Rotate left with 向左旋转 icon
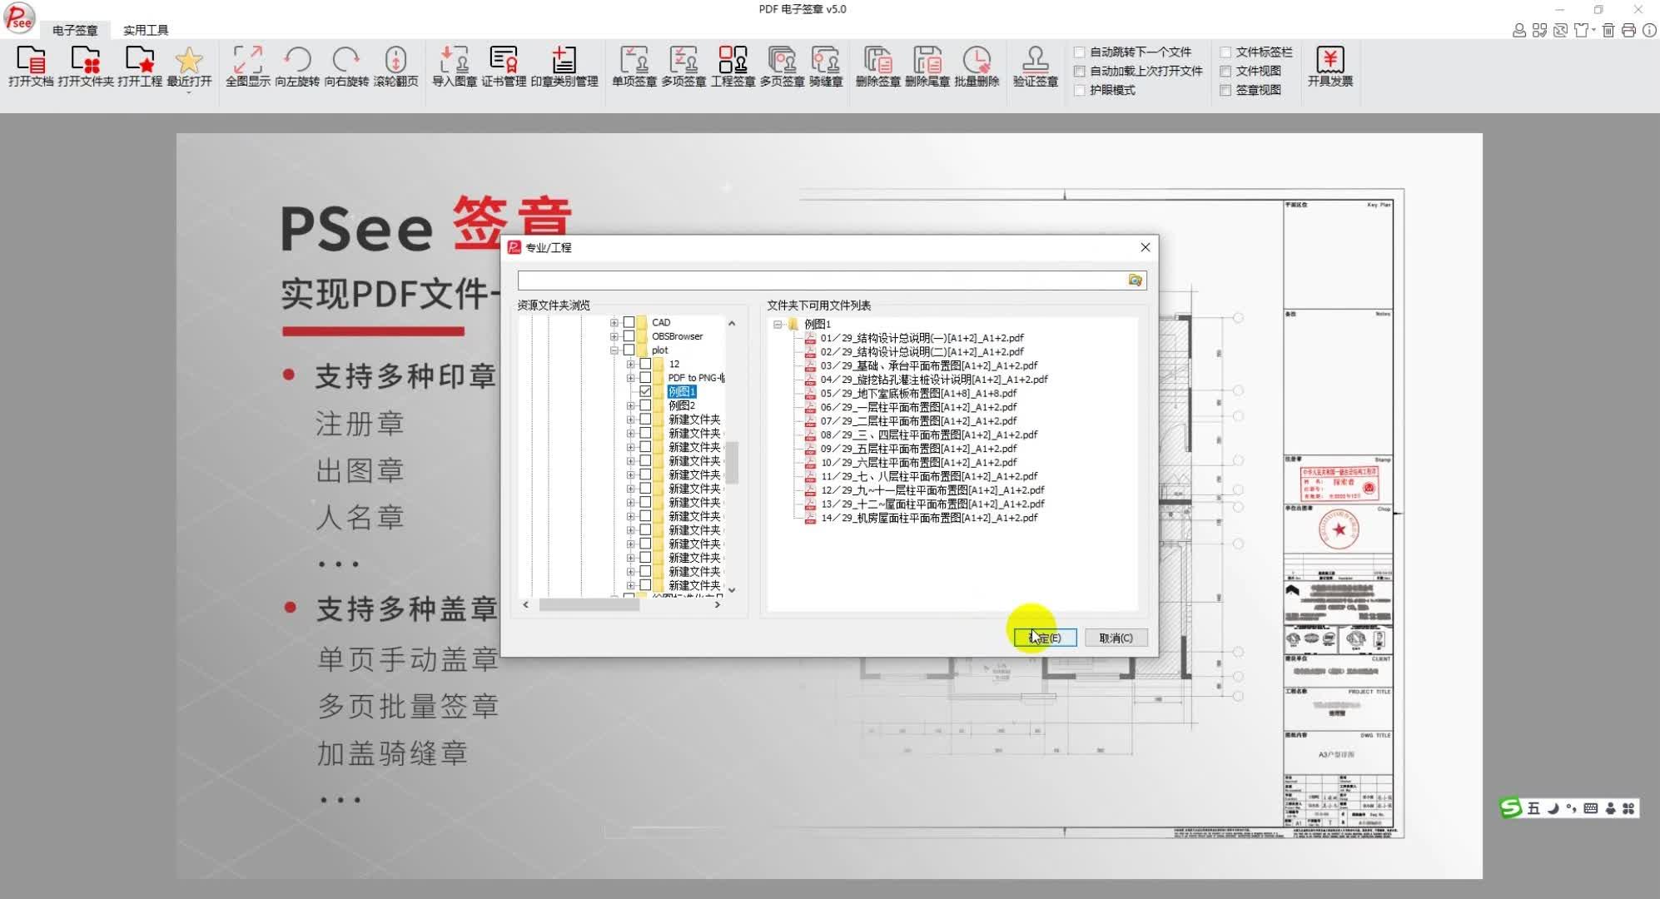The height and width of the screenshot is (899, 1660). coord(297,60)
